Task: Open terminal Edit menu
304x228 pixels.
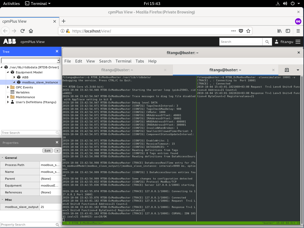Action: 79,61
